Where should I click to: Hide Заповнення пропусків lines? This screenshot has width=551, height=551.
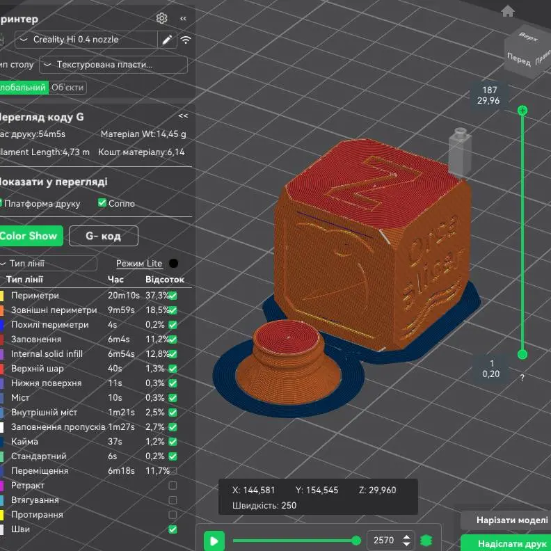pyautogui.click(x=173, y=427)
